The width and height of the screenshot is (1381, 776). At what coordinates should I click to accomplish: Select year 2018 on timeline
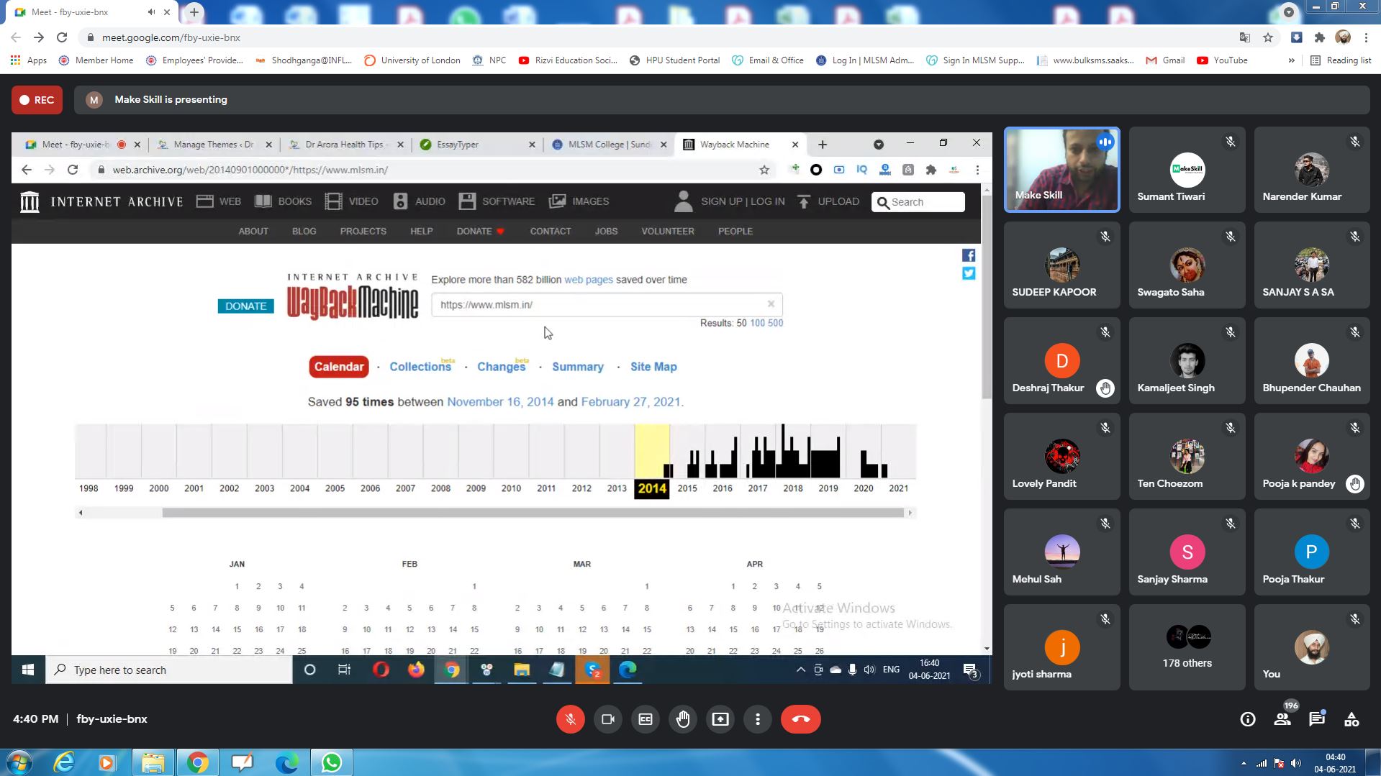click(793, 488)
